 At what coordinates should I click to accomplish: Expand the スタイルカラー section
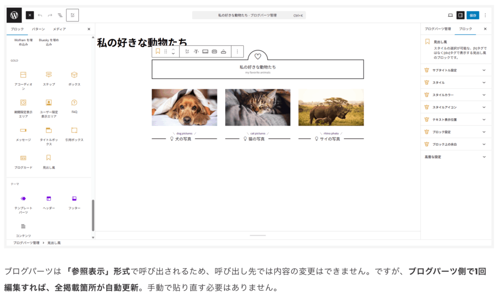(456, 95)
